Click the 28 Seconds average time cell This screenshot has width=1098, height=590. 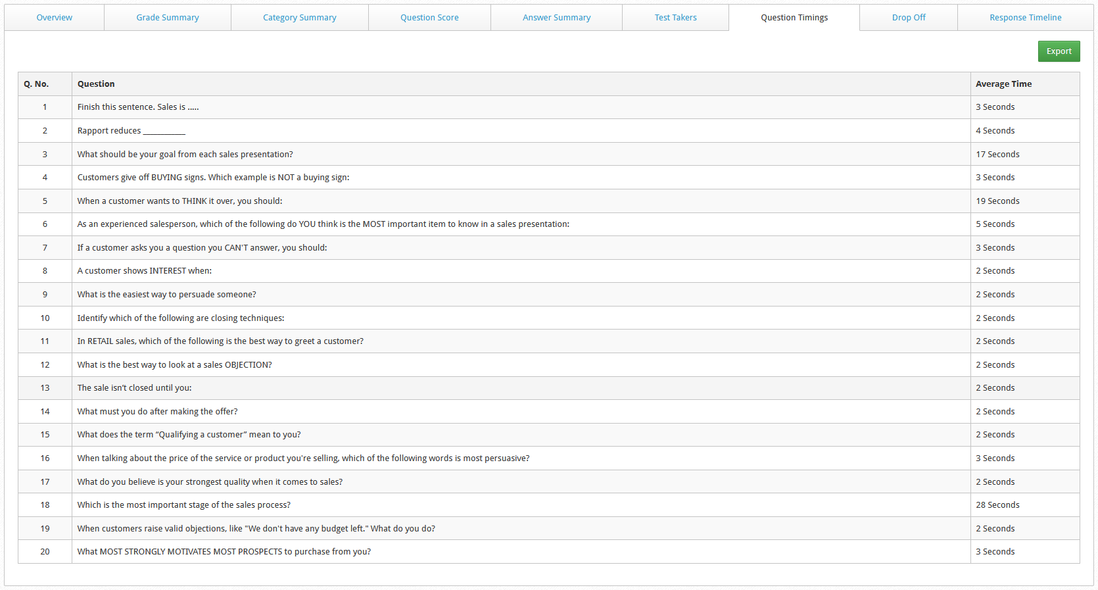click(x=997, y=505)
